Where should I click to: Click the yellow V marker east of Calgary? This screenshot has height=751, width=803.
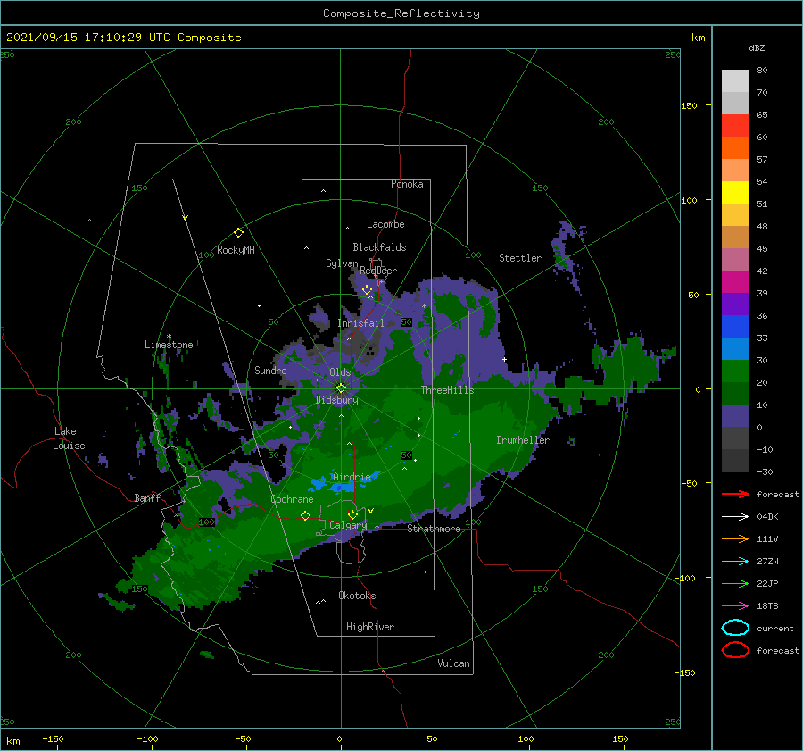pyautogui.click(x=371, y=511)
